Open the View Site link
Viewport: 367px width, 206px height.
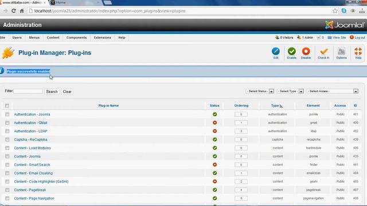[337, 38]
